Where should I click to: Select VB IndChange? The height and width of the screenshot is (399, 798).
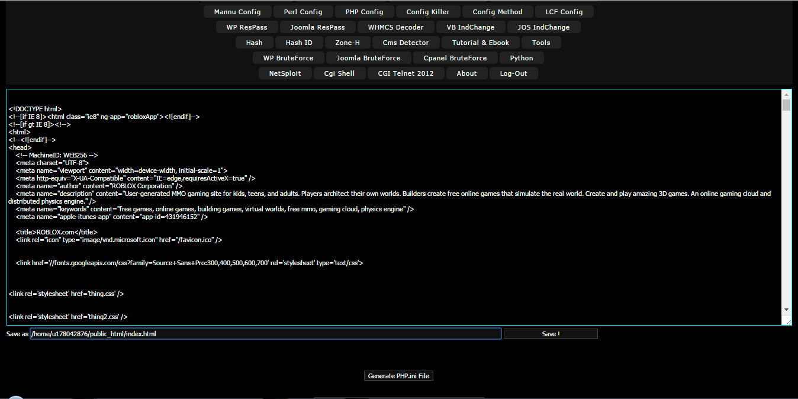471,27
